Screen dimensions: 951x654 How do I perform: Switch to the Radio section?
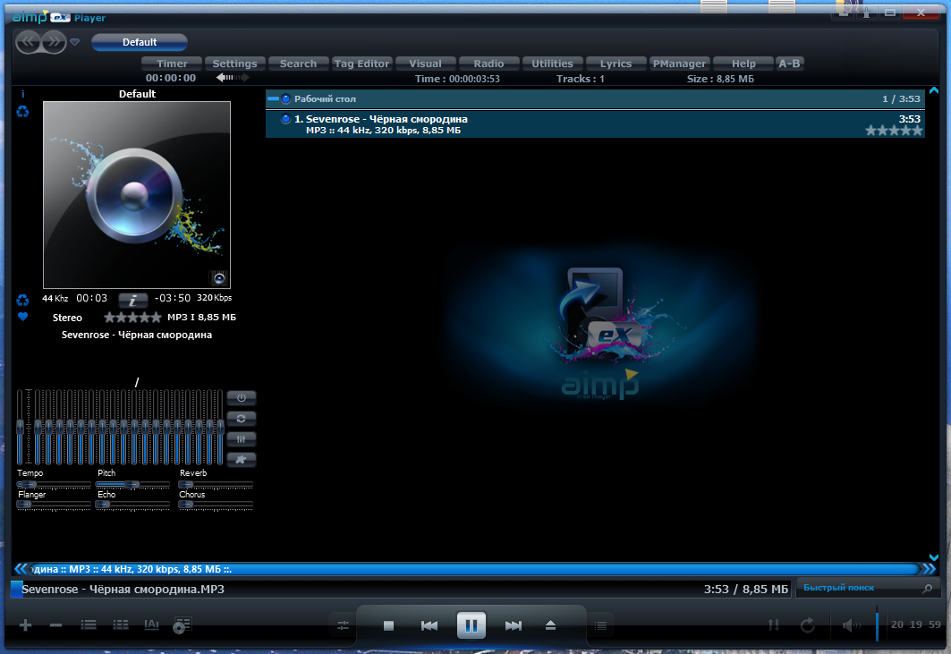point(488,63)
